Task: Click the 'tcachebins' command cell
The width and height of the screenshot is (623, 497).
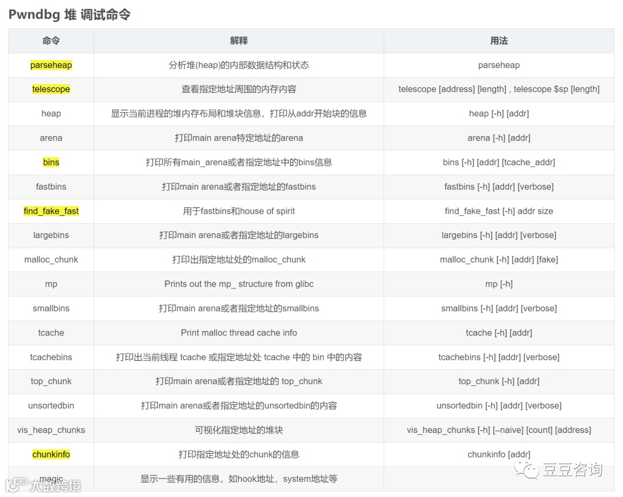Action: coord(51,357)
